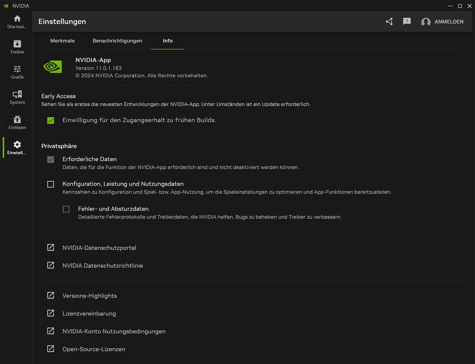Click the Erforderliche Daten label

click(x=89, y=159)
